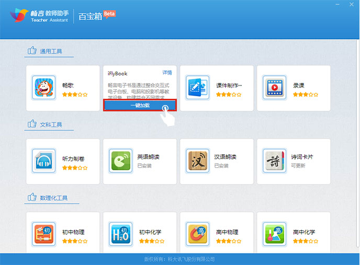Image resolution: width=360 pixels, height=265 pixels.
Task: Click the thumbs-up icon beside 通用工具
Action: click(x=32, y=51)
